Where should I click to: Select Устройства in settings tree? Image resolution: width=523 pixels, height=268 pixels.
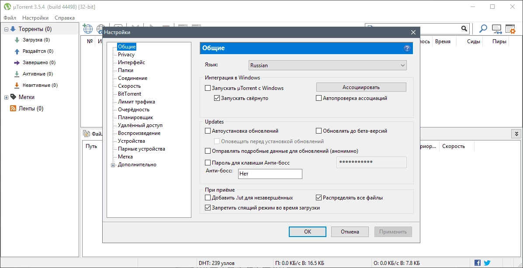click(x=132, y=141)
